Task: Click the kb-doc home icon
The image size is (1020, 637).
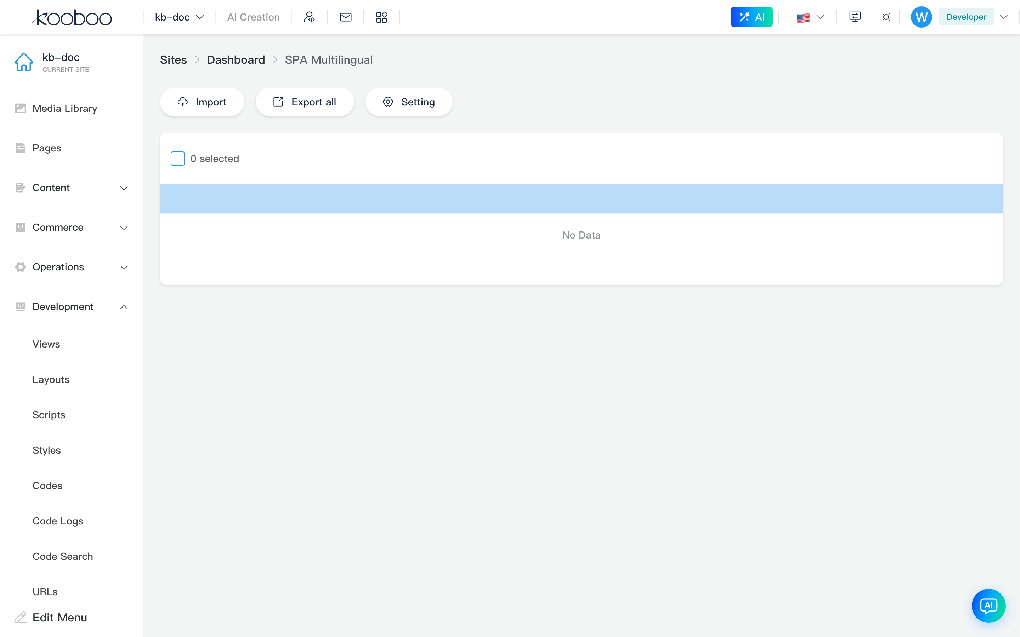Action: click(24, 62)
